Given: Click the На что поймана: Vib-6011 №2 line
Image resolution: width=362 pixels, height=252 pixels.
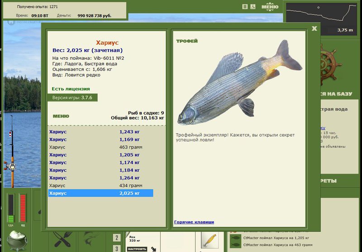Looking at the screenshot, I should 88,58.
